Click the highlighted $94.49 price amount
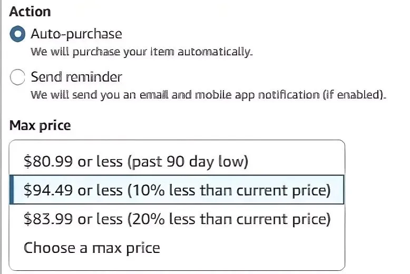This screenshot has height=274, width=410. coord(48,190)
